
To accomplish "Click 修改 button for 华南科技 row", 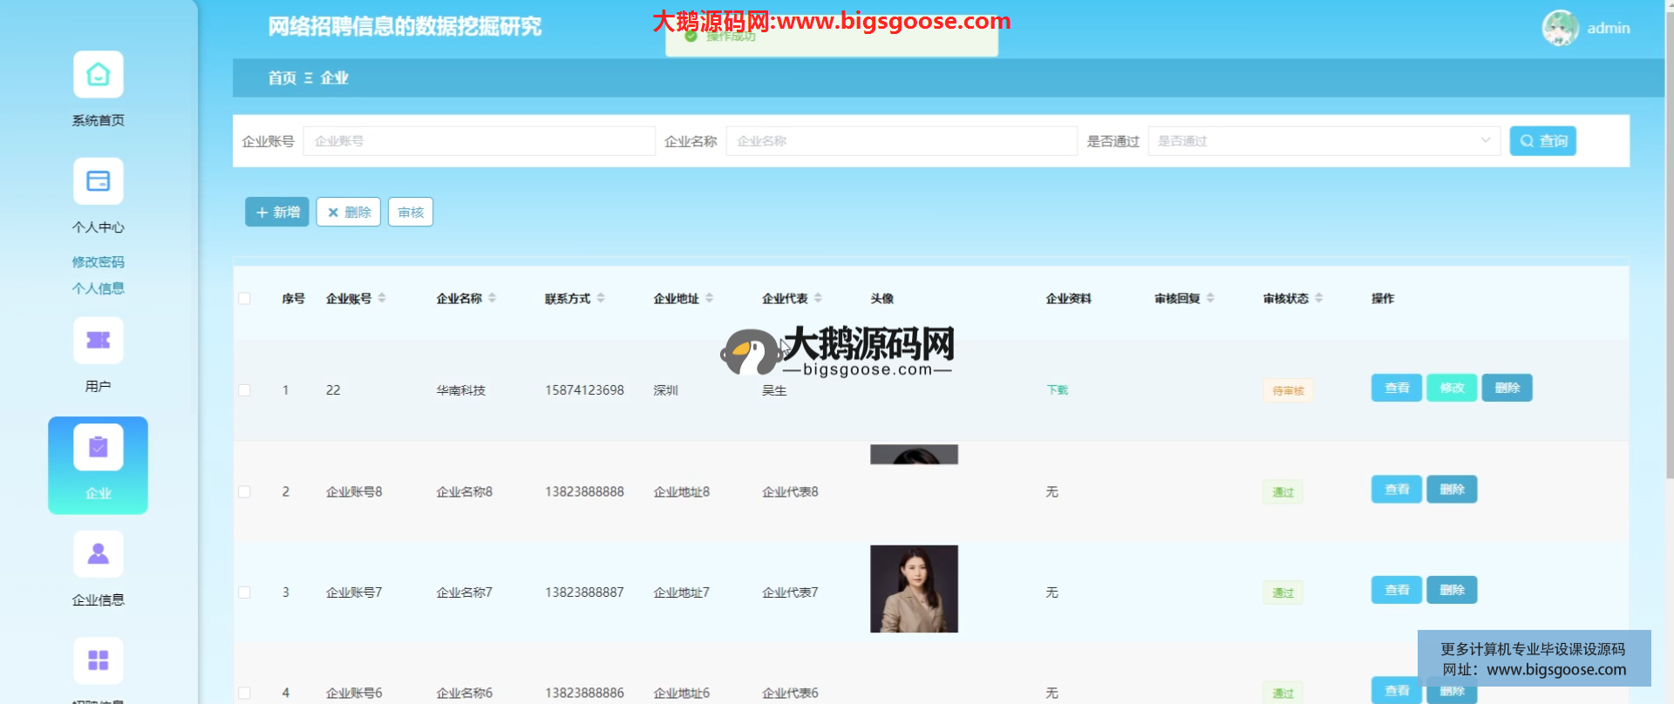I will coord(1451,388).
